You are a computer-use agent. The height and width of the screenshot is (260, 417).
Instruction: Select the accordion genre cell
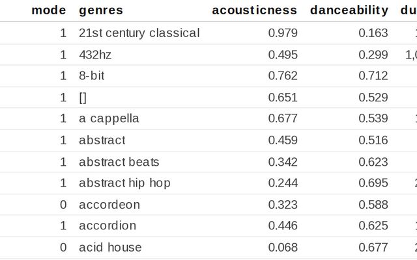coord(108,226)
